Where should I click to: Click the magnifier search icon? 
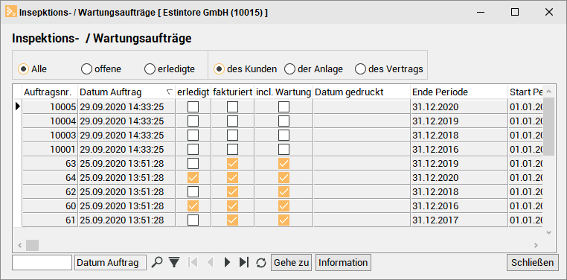pos(156,262)
